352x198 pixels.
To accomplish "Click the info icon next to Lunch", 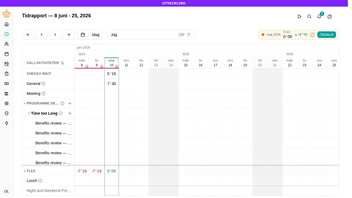I will pyautogui.click(x=40, y=181).
